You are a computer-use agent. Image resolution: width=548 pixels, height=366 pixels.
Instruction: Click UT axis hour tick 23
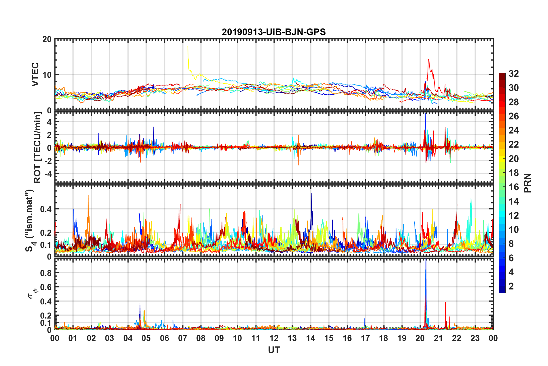click(x=475, y=338)
